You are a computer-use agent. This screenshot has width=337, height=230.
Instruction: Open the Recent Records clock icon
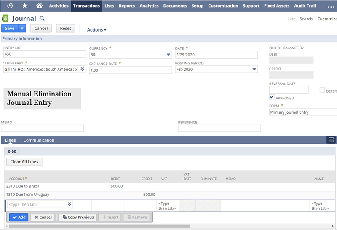(x=10, y=6)
